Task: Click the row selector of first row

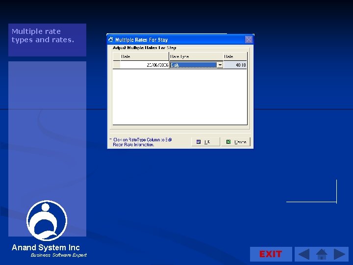Action: pyautogui.click(x=116, y=65)
